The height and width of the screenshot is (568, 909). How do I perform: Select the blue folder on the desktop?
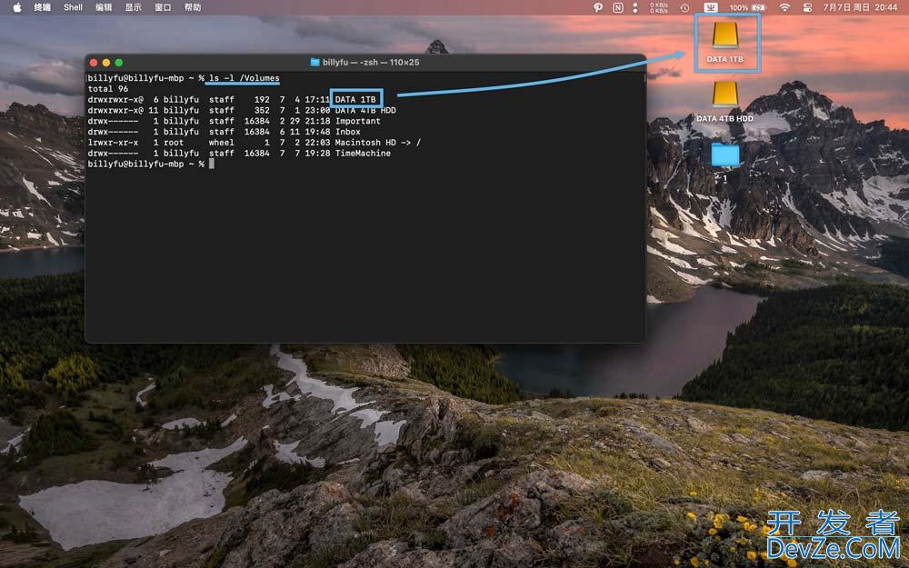tap(725, 154)
